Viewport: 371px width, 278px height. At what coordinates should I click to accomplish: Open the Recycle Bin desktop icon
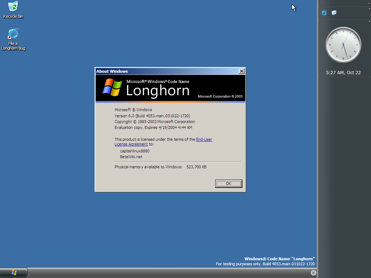(13, 10)
